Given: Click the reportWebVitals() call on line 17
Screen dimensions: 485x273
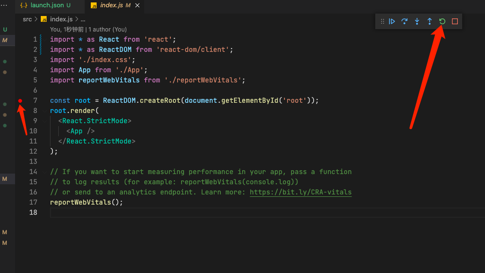Looking at the screenshot, I should [x=86, y=202].
